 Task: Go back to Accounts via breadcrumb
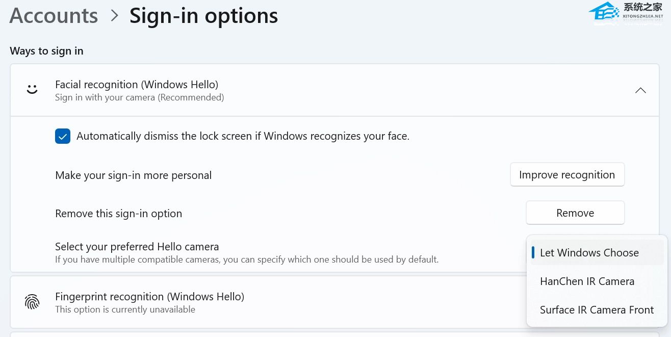54,16
